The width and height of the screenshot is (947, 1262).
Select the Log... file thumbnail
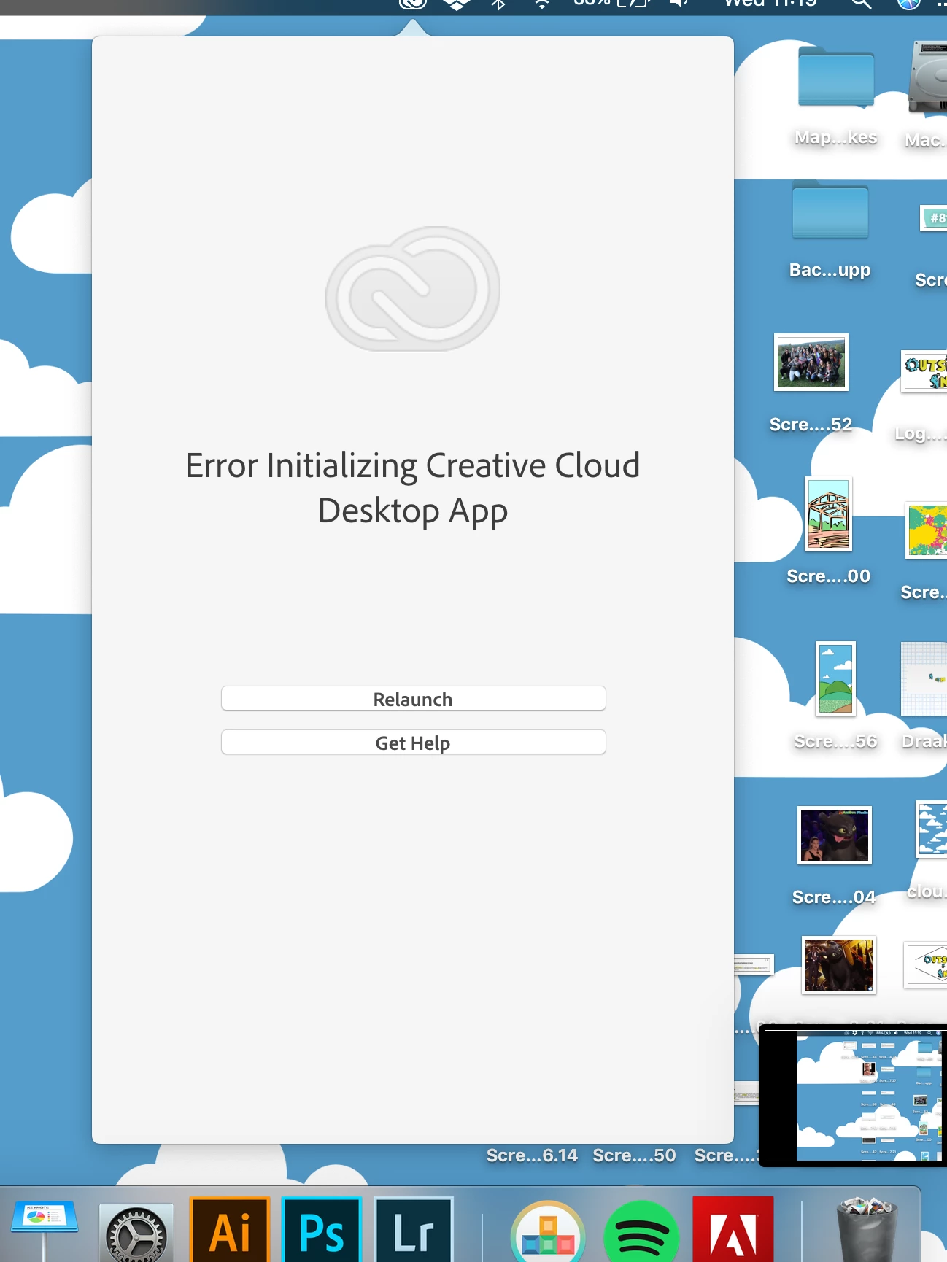click(925, 371)
